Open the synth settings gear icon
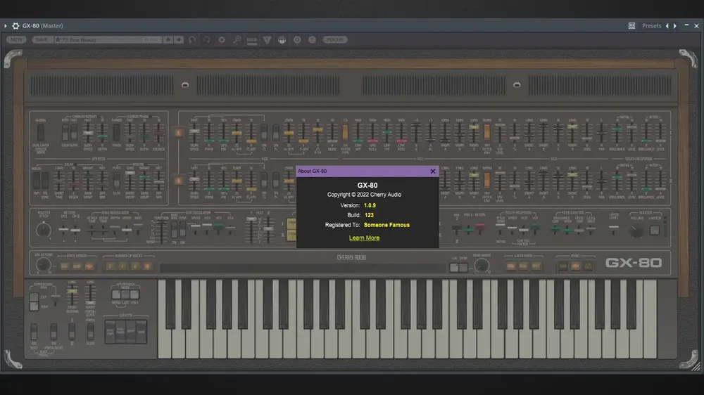704x395 pixels. coord(222,40)
